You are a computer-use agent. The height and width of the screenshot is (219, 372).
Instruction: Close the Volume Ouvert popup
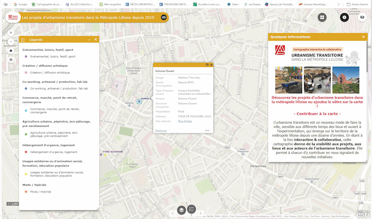211,65
